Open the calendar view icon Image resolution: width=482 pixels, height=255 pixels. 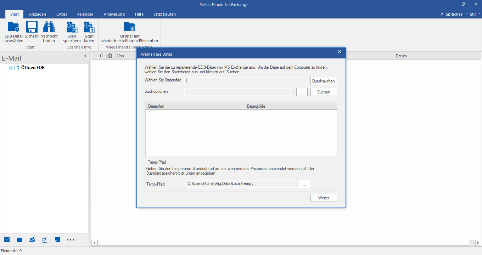[x=19, y=240]
